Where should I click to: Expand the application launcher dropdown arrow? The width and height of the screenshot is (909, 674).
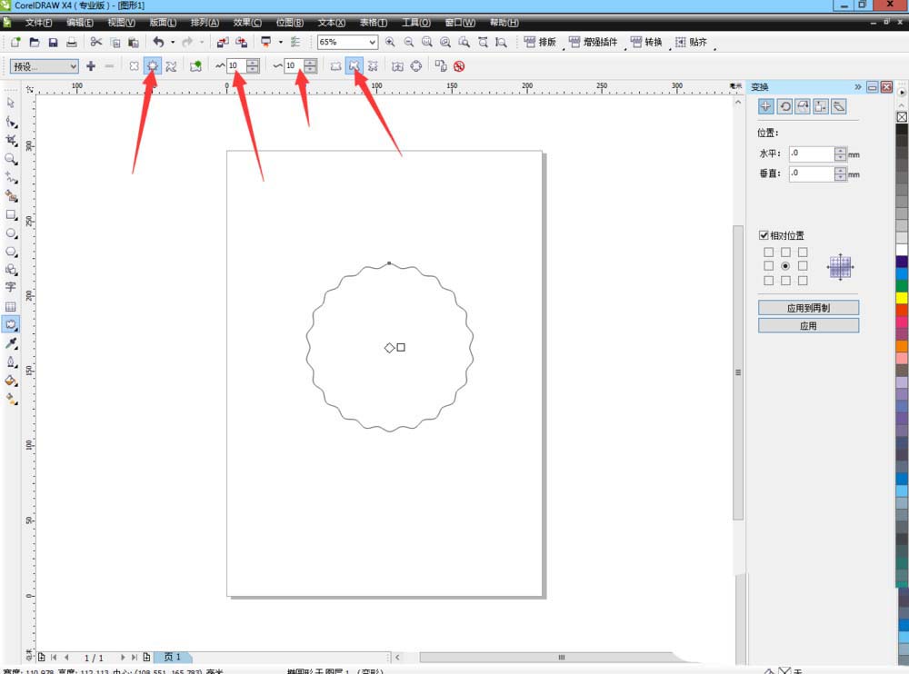[281, 42]
